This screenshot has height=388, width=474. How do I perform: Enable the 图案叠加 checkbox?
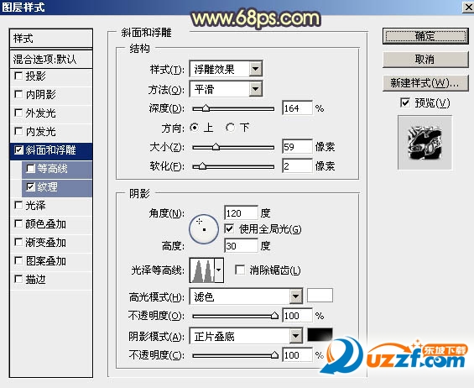coord(18,260)
